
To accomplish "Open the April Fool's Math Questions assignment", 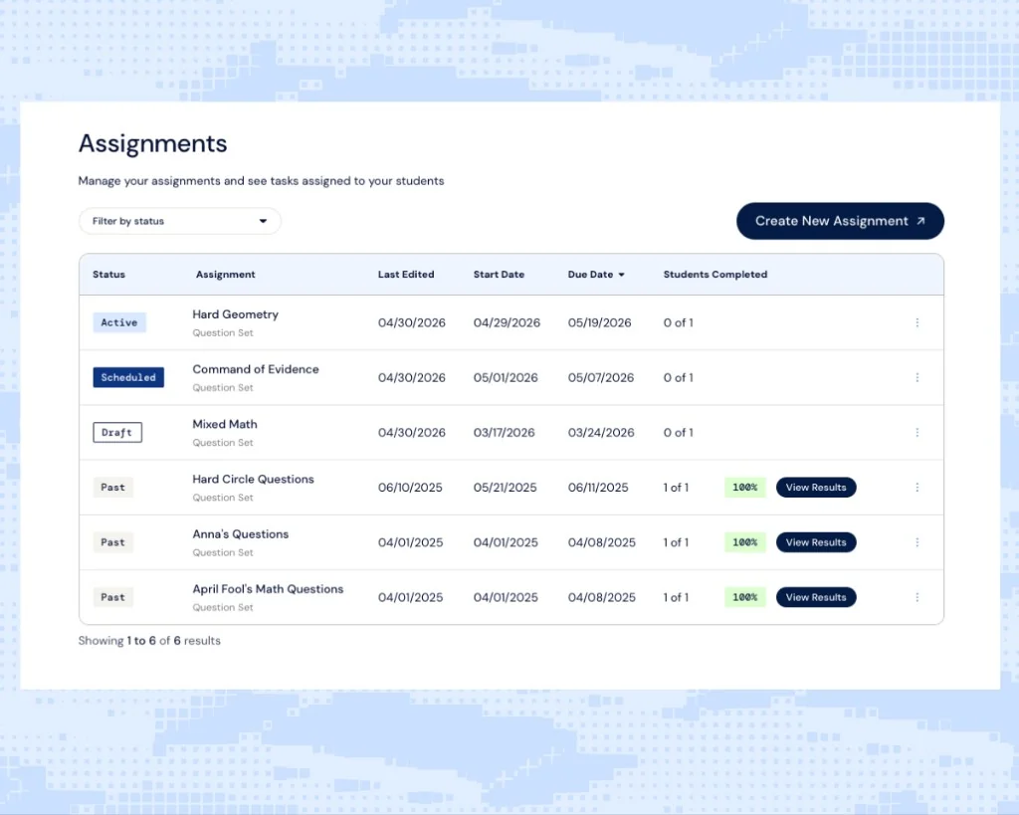I will click(x=268, y=589).
